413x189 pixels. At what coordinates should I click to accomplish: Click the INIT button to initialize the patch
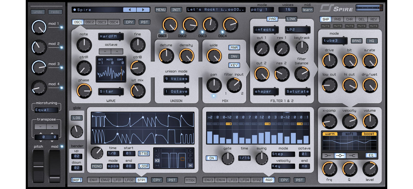176,9
